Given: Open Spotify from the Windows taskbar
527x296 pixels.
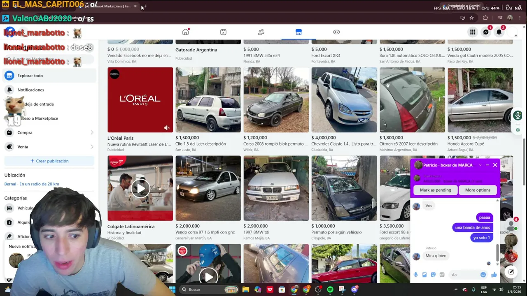Looking at the screenshot, I should coord(330,289).
